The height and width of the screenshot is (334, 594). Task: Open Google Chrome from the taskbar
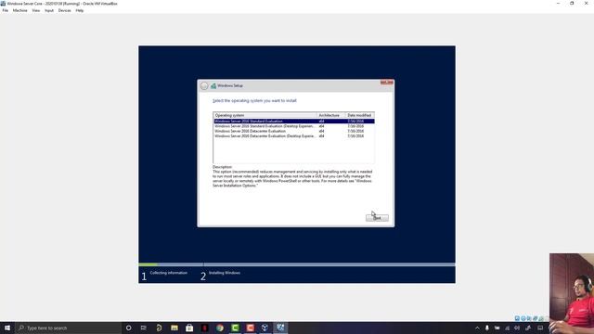pos(220,328)
